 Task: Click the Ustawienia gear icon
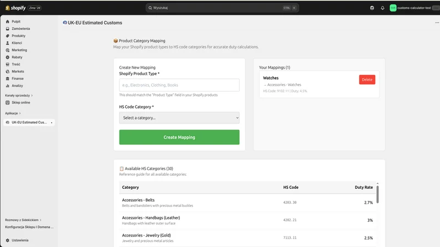pos(8,240)
